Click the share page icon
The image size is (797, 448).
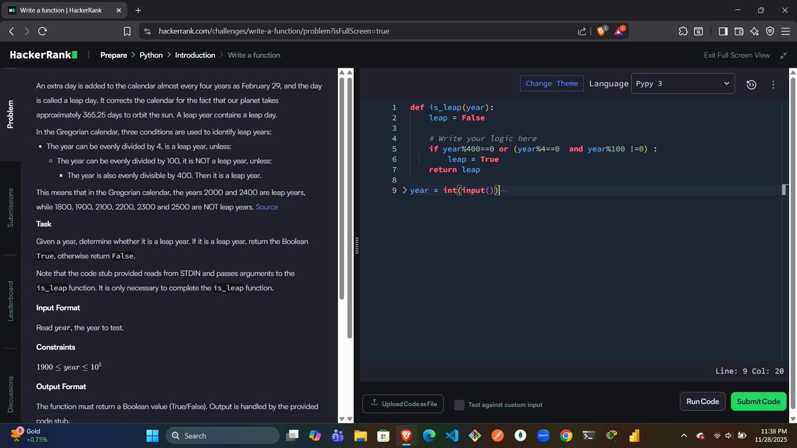(x=581, y=31)
